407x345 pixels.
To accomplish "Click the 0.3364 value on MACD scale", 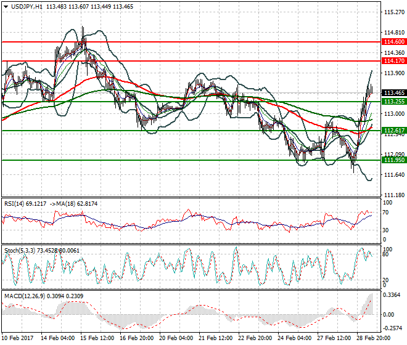I will click(x=392, y=294).
